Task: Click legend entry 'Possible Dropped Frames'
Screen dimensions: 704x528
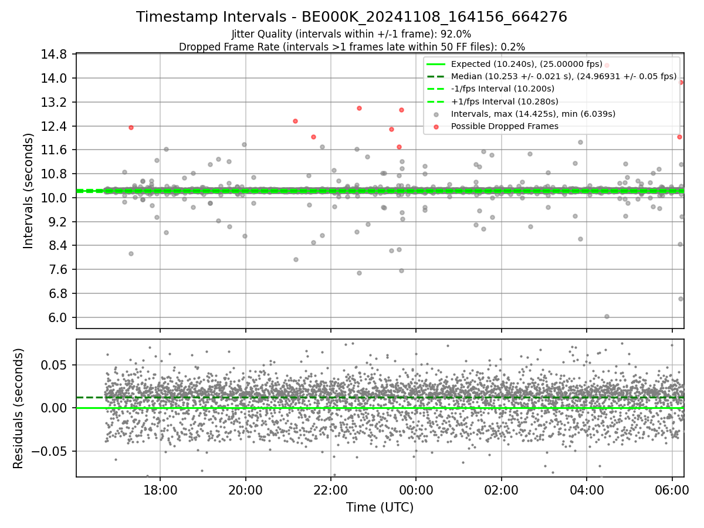Action: (505, 126)
